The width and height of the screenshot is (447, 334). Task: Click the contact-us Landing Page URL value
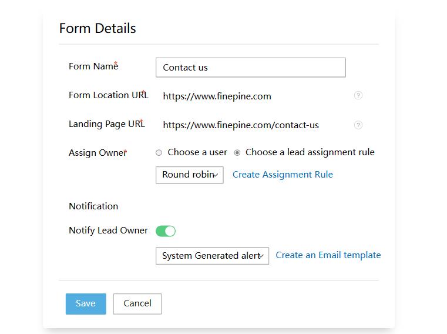click(x=241, y=125)
